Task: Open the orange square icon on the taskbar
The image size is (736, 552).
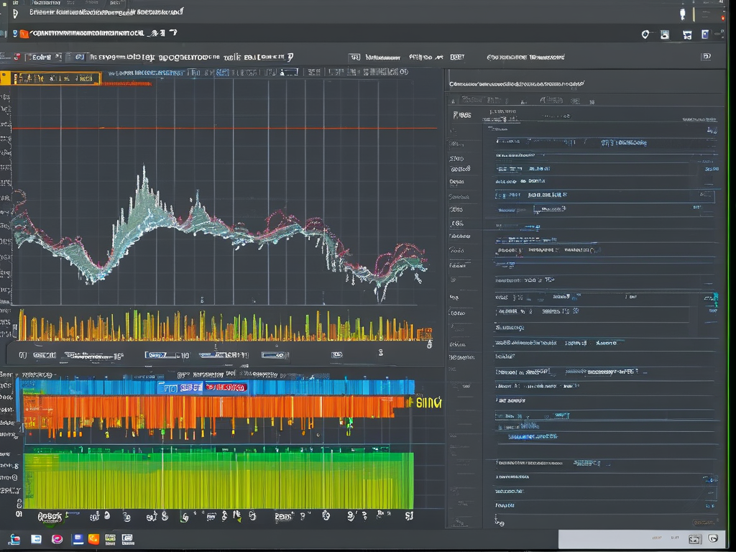Action: click(94, 539)
